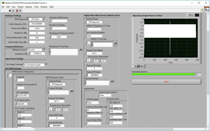210x131 pixels.
Task: Click the Run arrow toolbar icon
Action: [x=10, y=11]
